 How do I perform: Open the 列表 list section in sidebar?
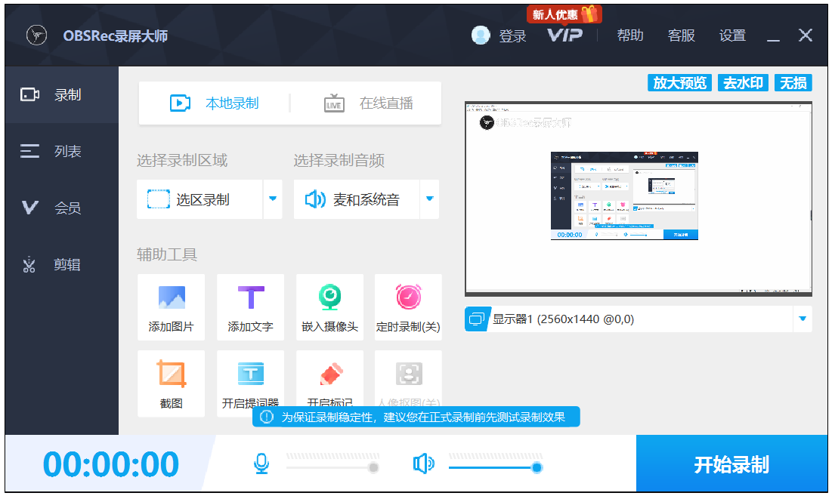[x=62, y=151]
